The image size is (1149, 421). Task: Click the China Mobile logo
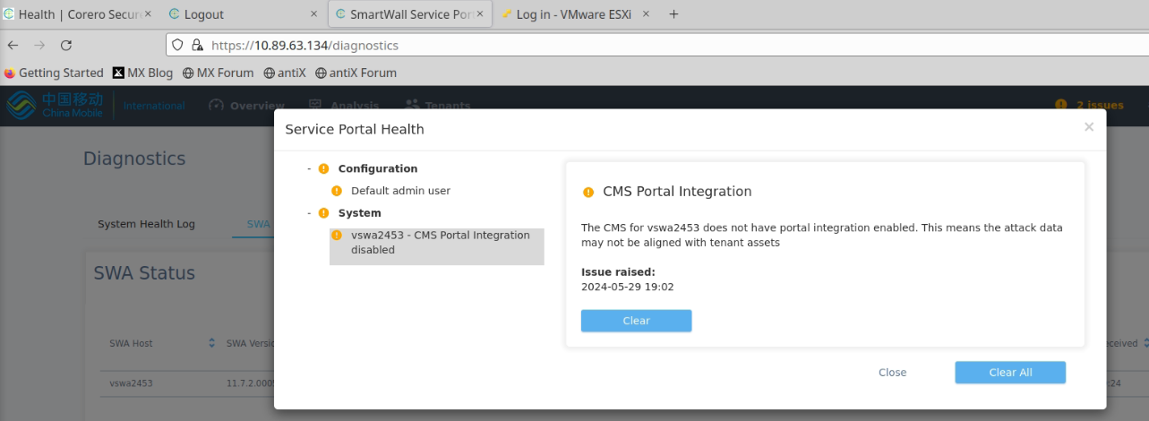point(56,105)
